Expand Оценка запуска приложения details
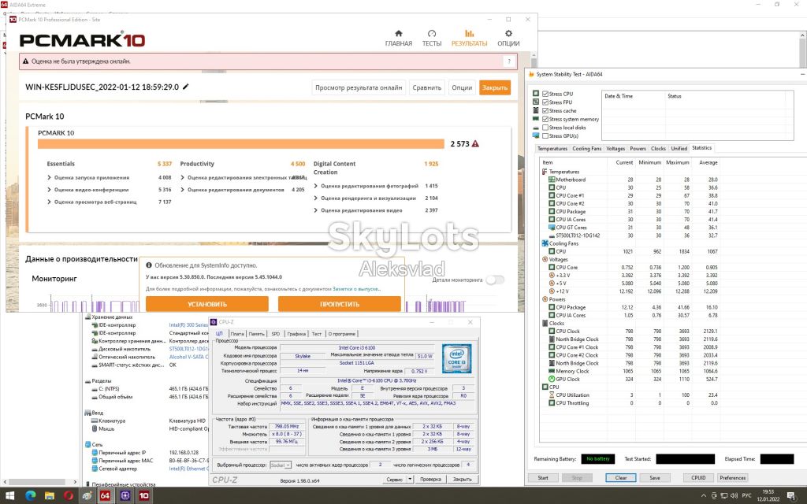The width and height of the screenshot is (807, 504). pyautogui.click(x=50, y=177)
